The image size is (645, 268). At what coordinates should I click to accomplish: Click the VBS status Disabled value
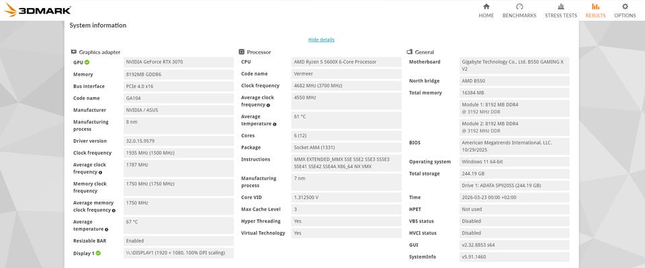tap(515, 221)
